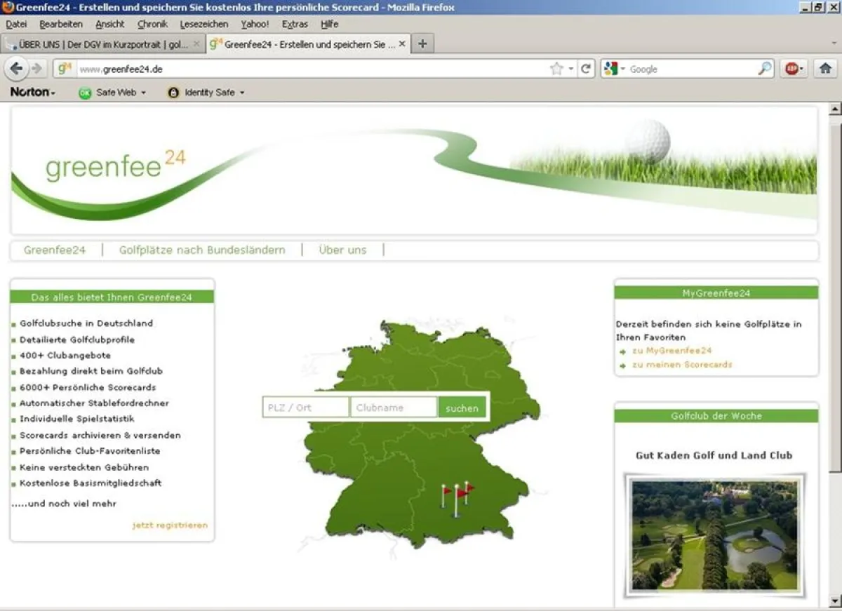
Task: Click the Greenfee24 navigation link
Action: click(55, 250)
